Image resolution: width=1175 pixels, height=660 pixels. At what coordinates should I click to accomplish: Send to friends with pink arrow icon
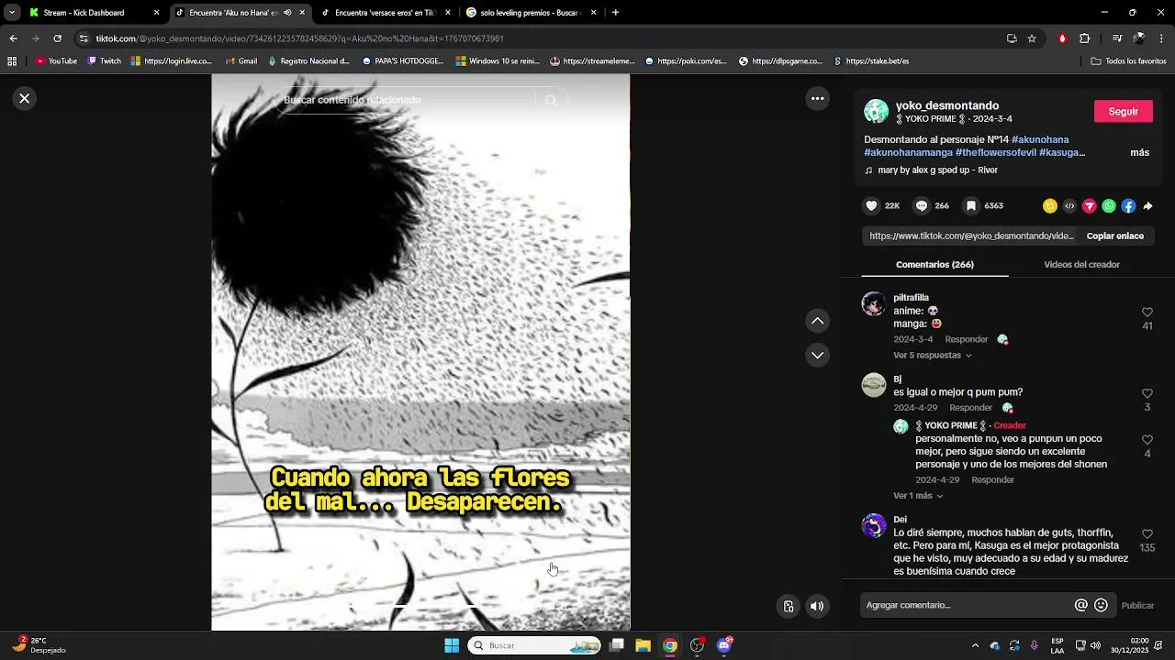(1090, 206)
